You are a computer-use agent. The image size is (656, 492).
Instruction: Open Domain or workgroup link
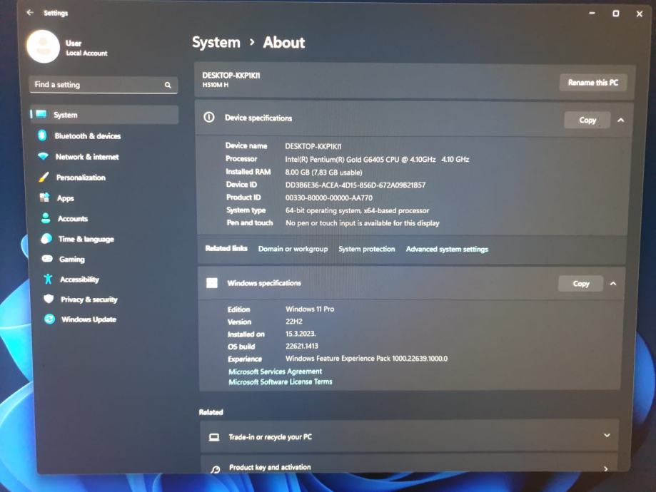coord(293,249)
